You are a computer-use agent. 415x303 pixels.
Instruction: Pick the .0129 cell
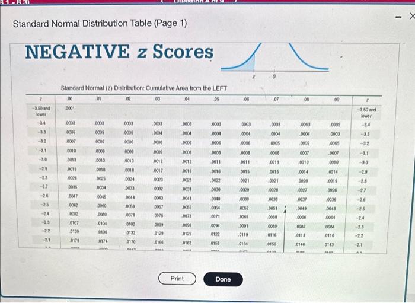(159, 234)
